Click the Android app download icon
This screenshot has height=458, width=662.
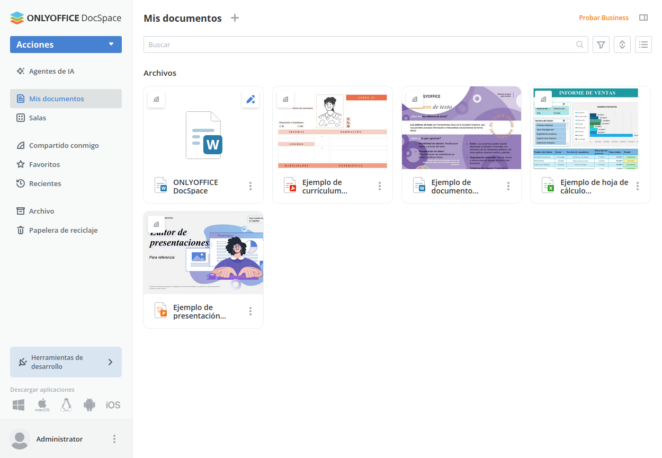click(89, 405)
